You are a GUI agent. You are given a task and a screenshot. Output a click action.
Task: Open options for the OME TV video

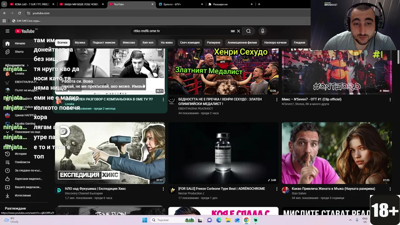pos(163,99)
